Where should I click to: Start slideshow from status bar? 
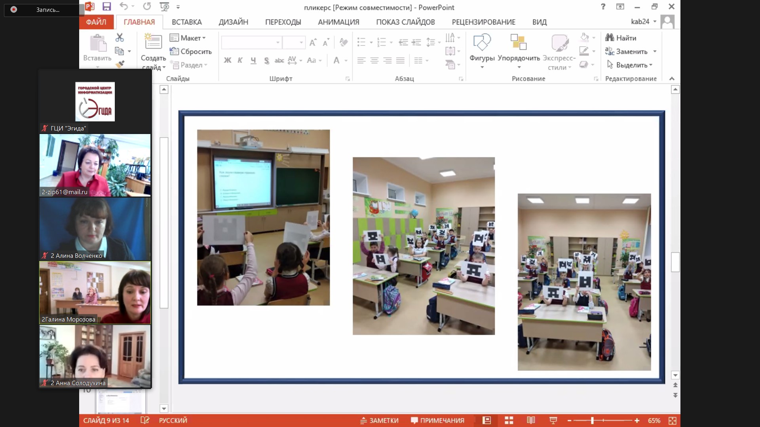click(553, 420)
